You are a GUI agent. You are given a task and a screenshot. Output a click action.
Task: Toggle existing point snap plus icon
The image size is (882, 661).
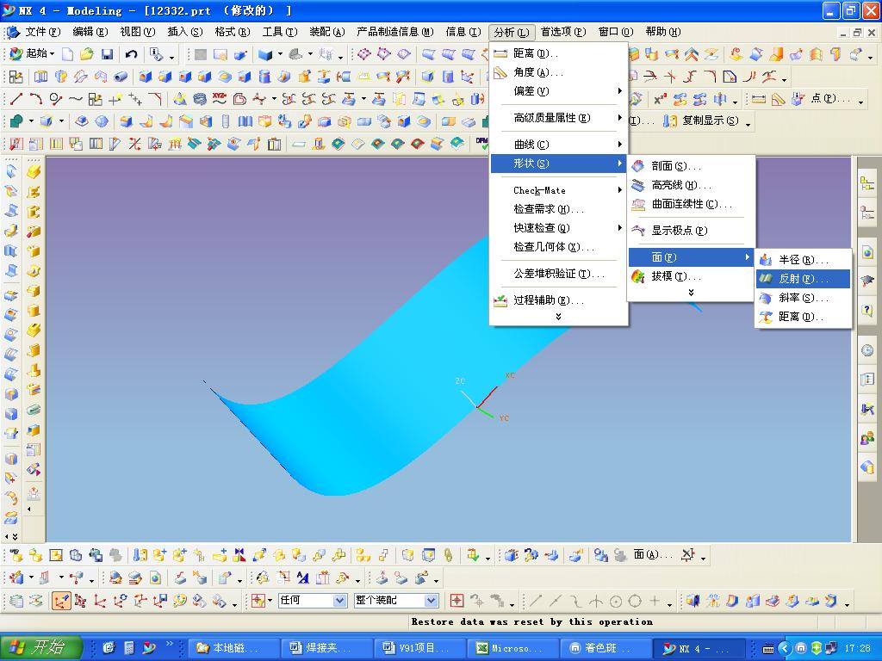[655, 601]
